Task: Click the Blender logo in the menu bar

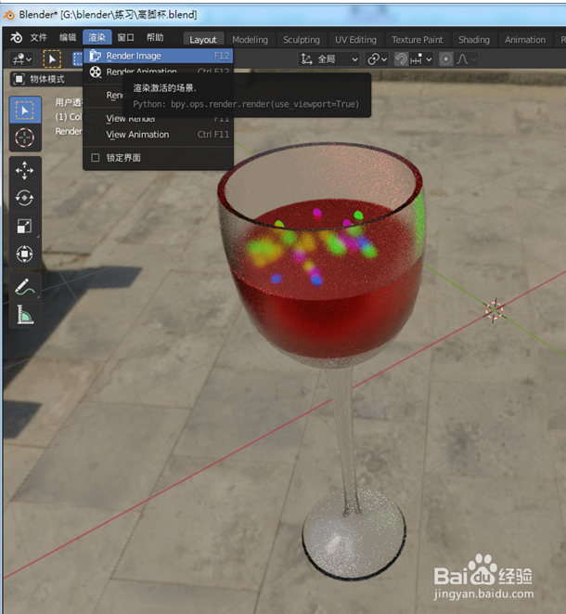Action: (17, 37)
